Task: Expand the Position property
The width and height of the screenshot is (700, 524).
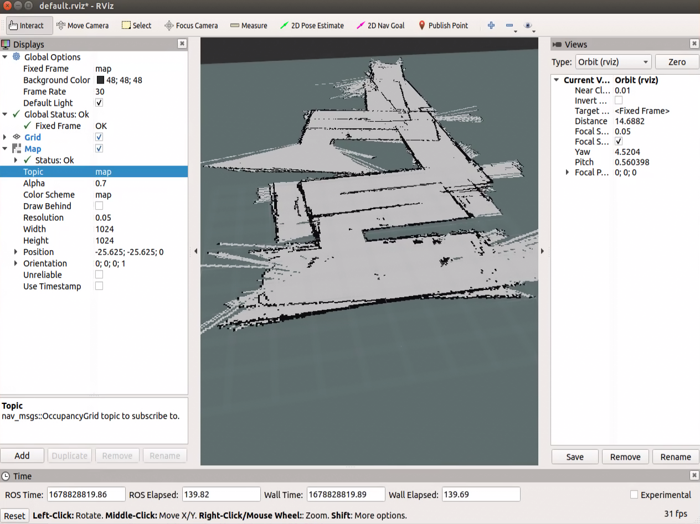Action: pos(16,252)
